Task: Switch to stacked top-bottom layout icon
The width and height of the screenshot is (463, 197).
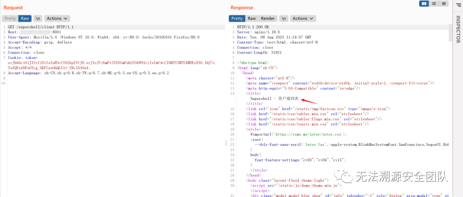Action: click(x=434, y=3)
